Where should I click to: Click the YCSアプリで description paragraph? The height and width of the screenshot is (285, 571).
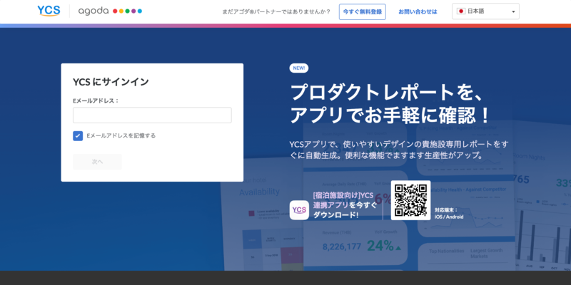tap(399, 150)
